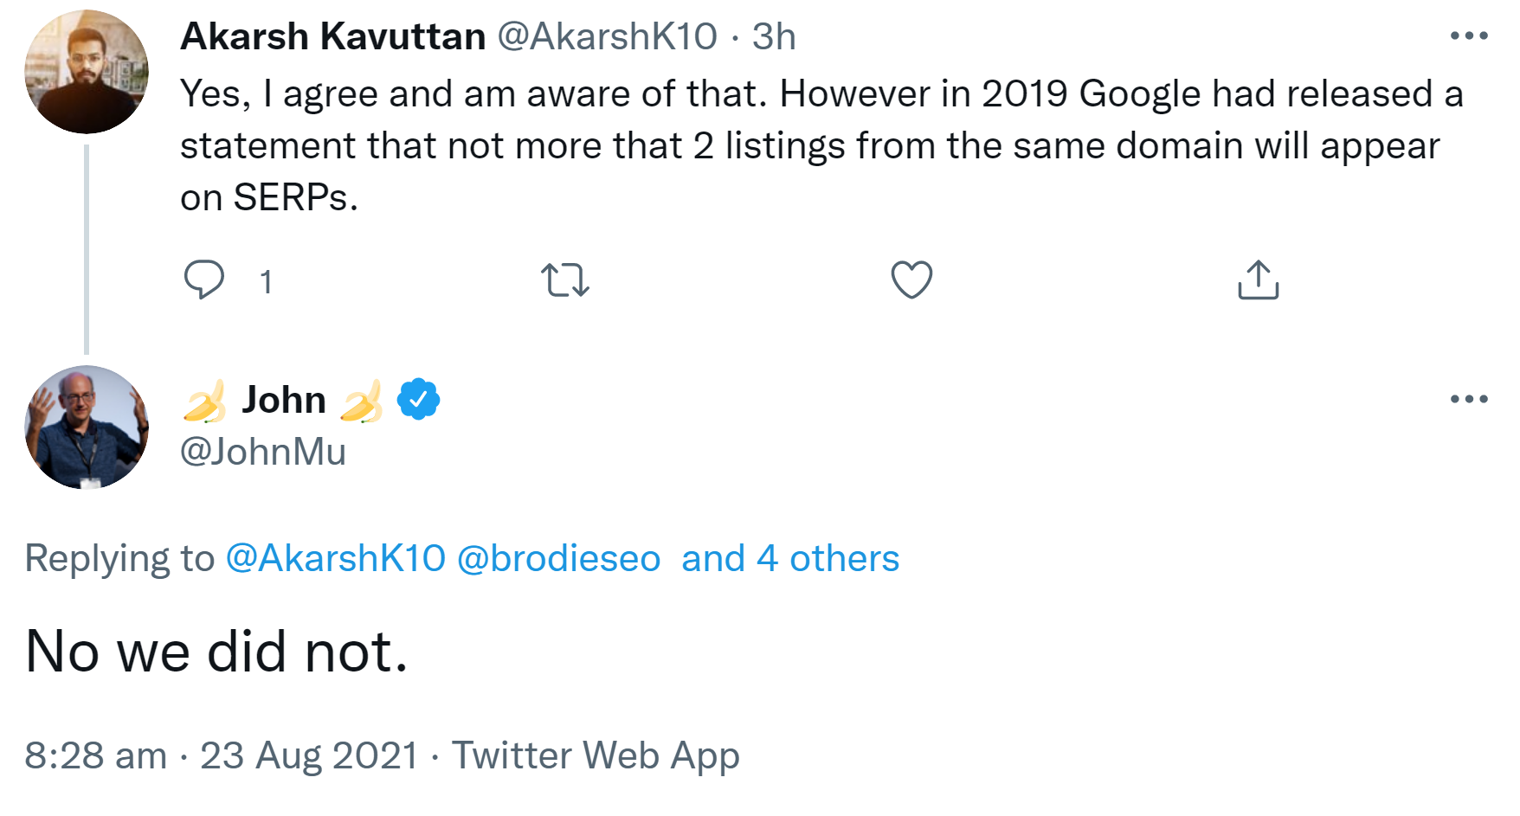Click the '23 Aug 2021' timestamp

(310, 755)
